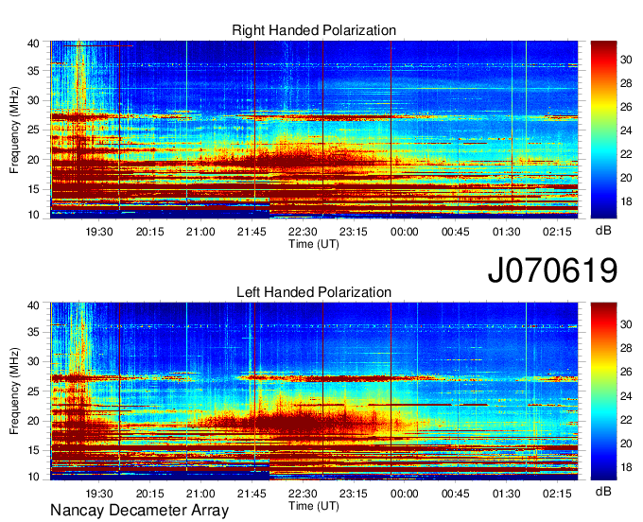The width and height of the screenshot is (643, 522).
Task: Click the 20 dB value on Right Handed colorbar
Action: pyautogui.click(x=626, y=178)
